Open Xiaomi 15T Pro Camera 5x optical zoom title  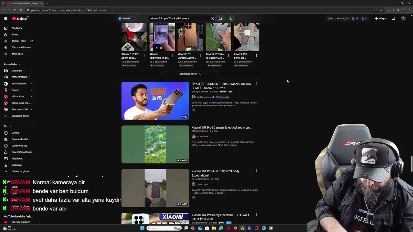(x=221, y=128)
